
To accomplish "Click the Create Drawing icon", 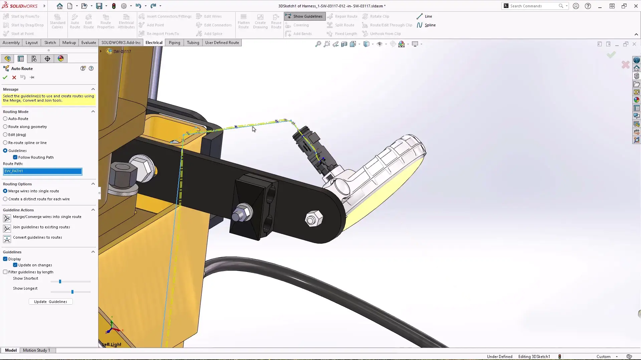I will tap(260, 21).
